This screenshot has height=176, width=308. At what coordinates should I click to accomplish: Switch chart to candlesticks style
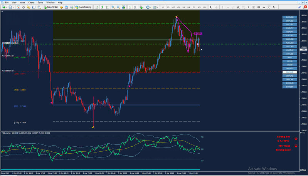[x=102, y=7]
